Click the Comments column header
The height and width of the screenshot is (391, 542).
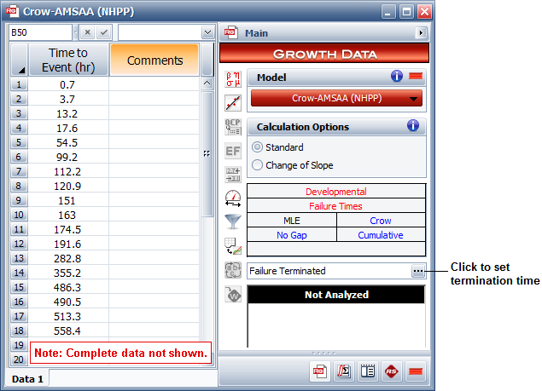pos(154,60)
